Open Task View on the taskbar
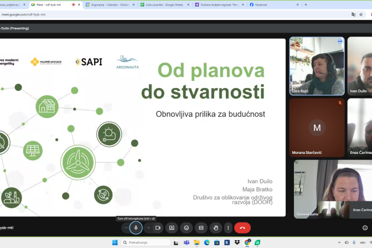The image size is (372, 248). [x=176, y=242]
